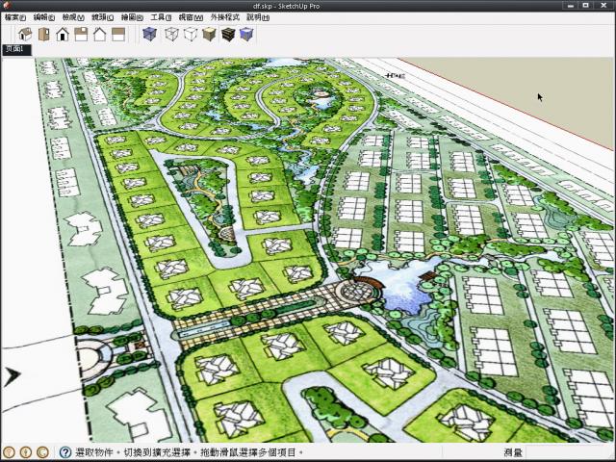616x462 pixels.
Task: Switch to the Iso view icon
Action: click(25, 35)
